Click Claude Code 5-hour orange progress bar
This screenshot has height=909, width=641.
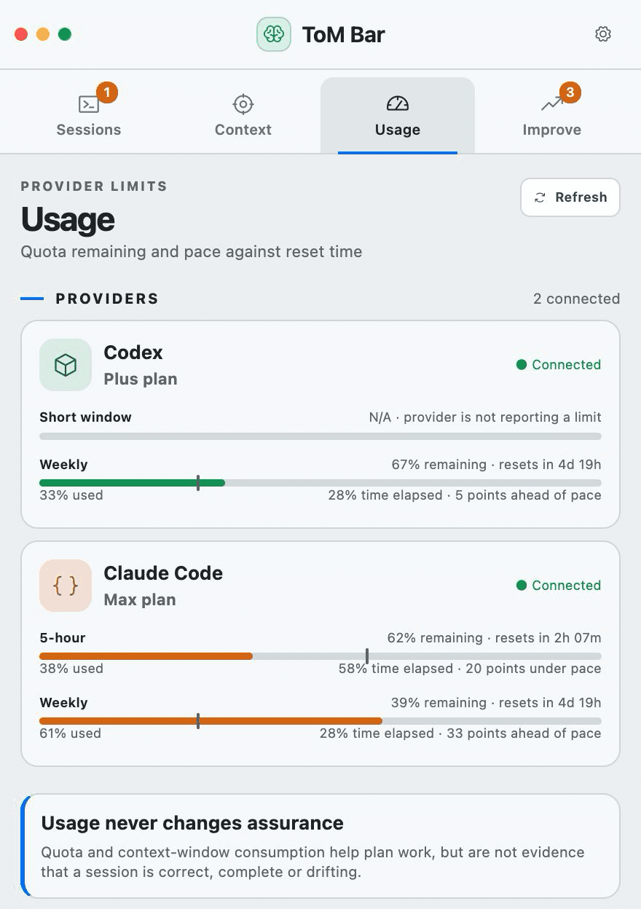click(146, 656)
